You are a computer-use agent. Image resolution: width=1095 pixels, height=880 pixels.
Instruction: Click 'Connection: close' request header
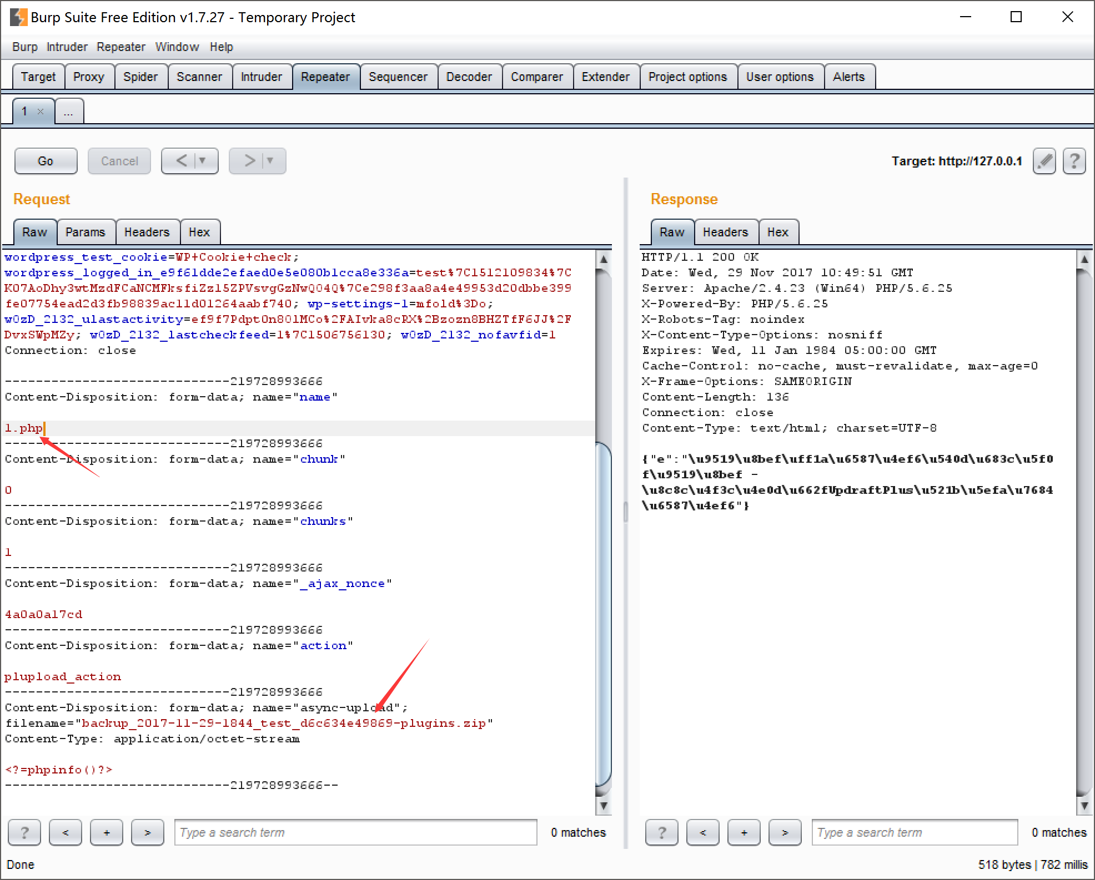point(71,351)
